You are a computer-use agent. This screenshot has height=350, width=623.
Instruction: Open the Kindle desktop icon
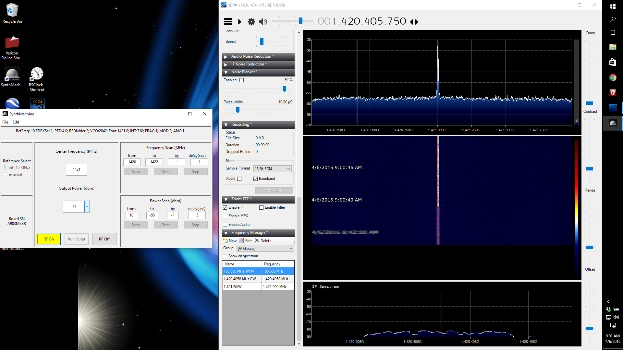pos(37,103)
